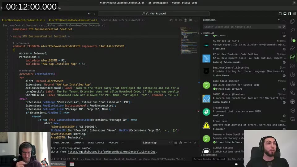This screenshot has width=297, height=167.
Task: Select AlertPteDownloadCode.Codeunit.al tab
Action: click(73, 20)
